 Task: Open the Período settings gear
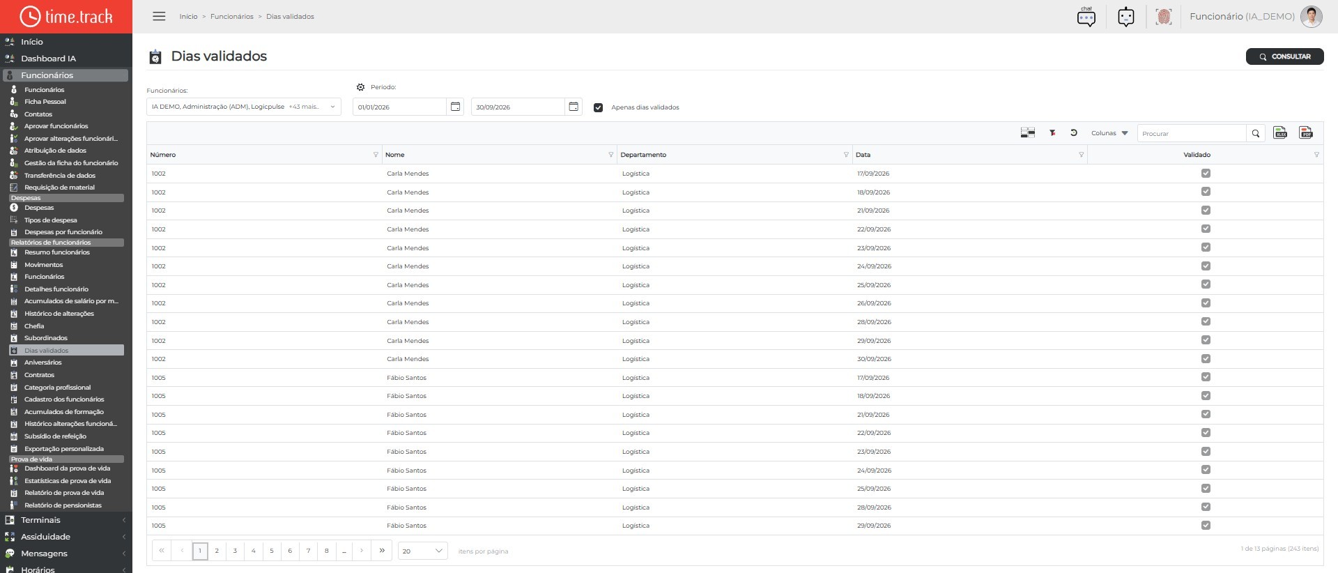(360, 87)
